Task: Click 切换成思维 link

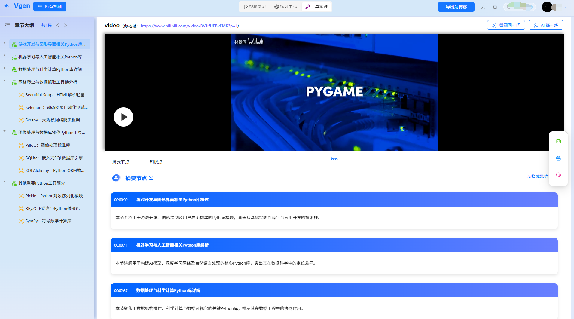Action: [538, 176]
